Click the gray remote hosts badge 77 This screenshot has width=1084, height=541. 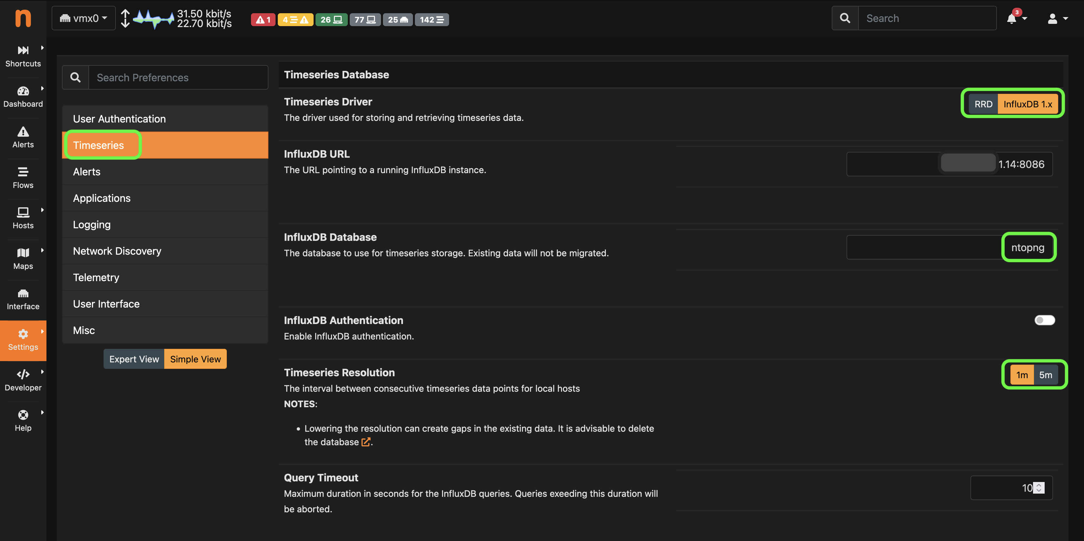[x=365, y=19]
